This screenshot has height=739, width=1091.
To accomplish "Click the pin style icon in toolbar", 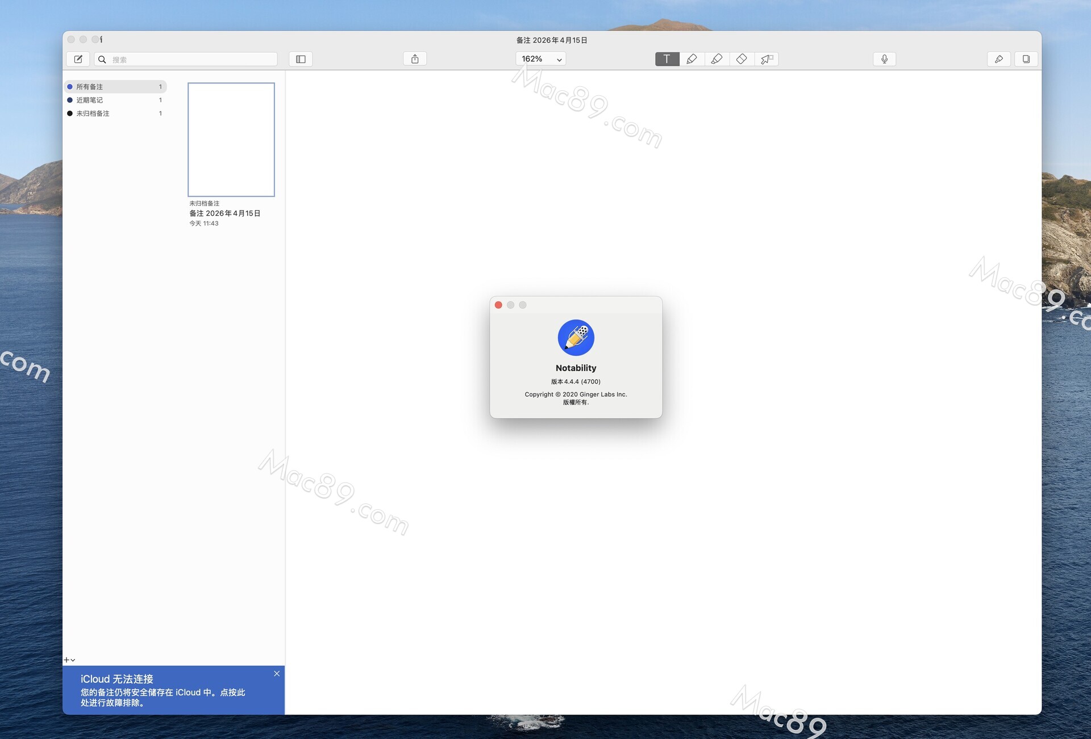I will (998, 59).
